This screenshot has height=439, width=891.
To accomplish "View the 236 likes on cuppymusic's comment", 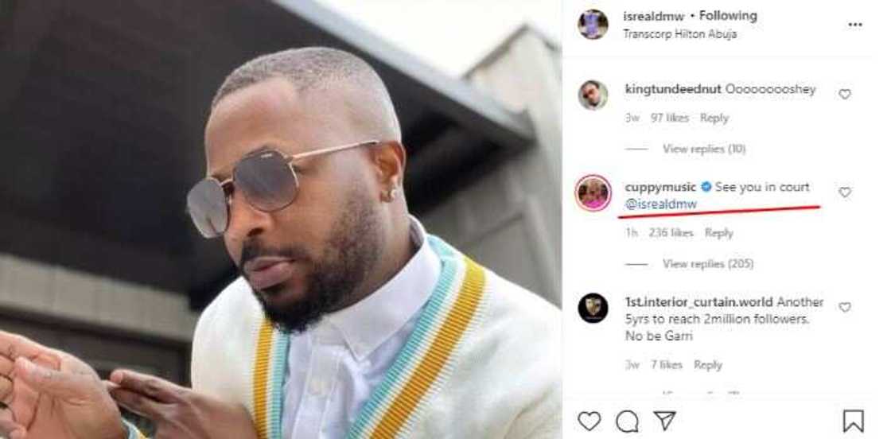I will coord(671,233).
